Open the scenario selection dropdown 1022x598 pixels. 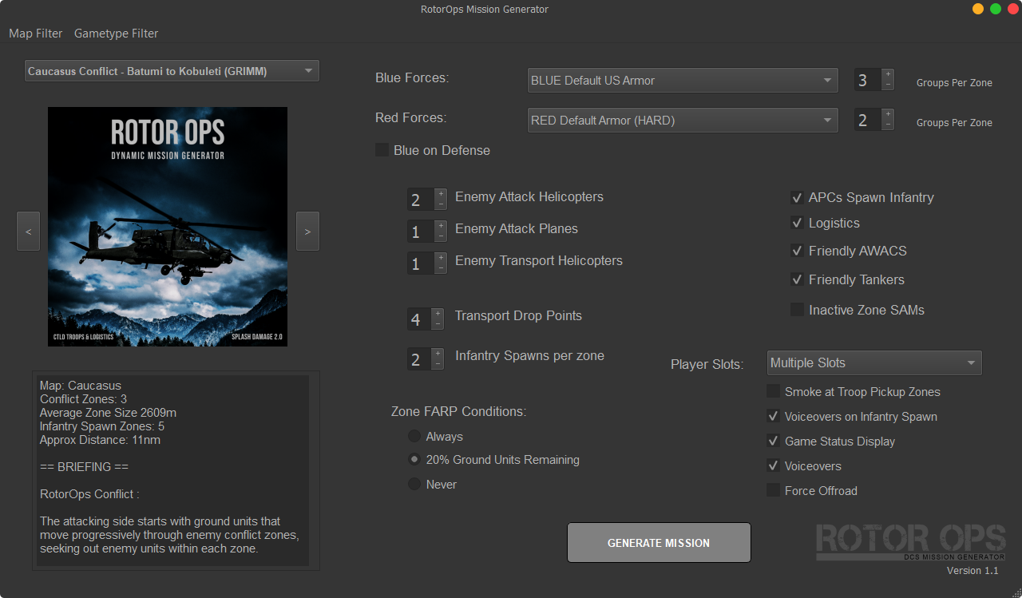click(172, 71)
